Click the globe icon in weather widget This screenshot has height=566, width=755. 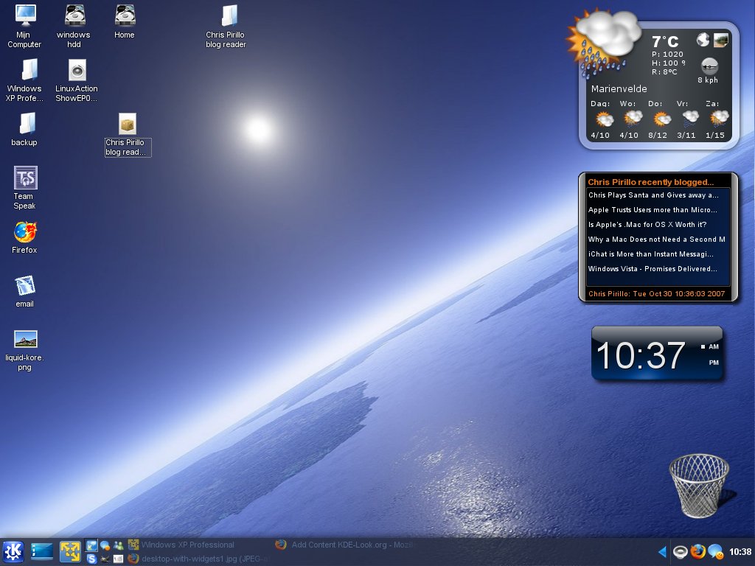[x=703, y=40]
